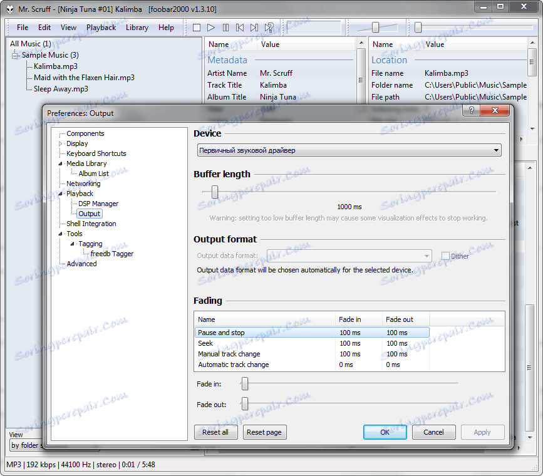Select DSP Manager in preferences tree
The width and height of the screenshot is (543, 476).
(x=98, y=204)
